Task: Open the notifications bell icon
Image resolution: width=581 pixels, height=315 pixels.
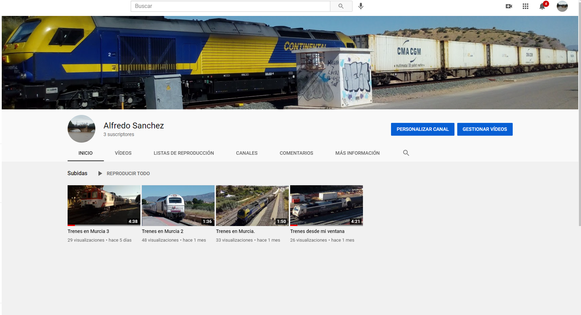Action: coord(542,6)
